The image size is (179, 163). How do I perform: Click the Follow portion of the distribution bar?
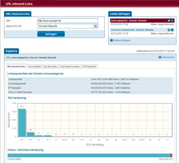pos(89,155)
